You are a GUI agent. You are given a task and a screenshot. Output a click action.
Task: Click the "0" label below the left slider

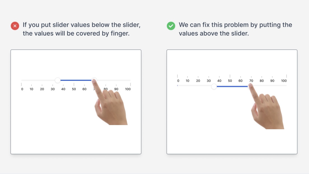22,89
